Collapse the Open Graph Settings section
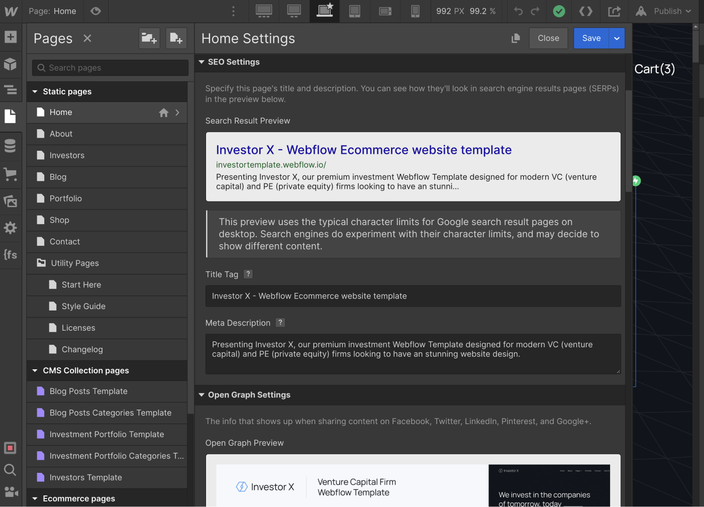Image resolution: width=704 pixels, height=507 pixels. 202,395
